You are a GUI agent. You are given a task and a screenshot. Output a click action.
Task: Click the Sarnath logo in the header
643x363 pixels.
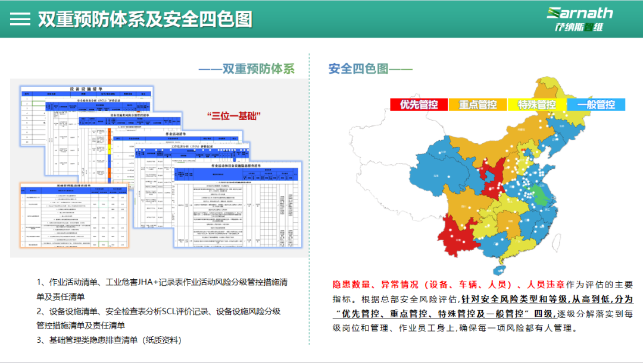point(579,19)
